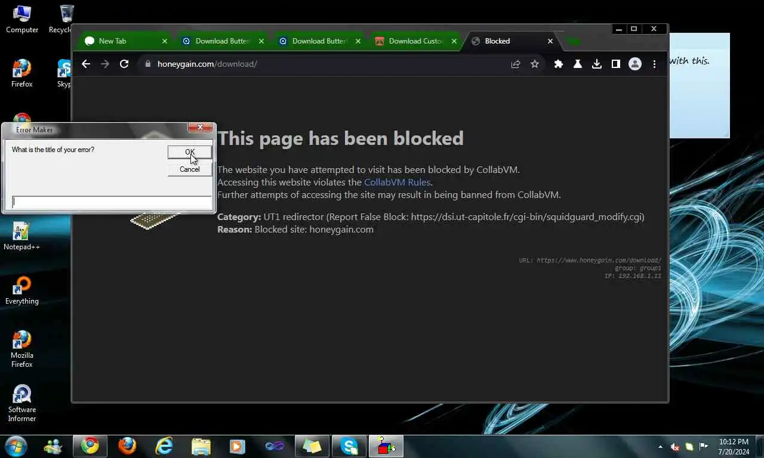The height and width of the screenshot is (458, 764).
Task: Switch to the Download Custom tab
Action: (415, 41)
